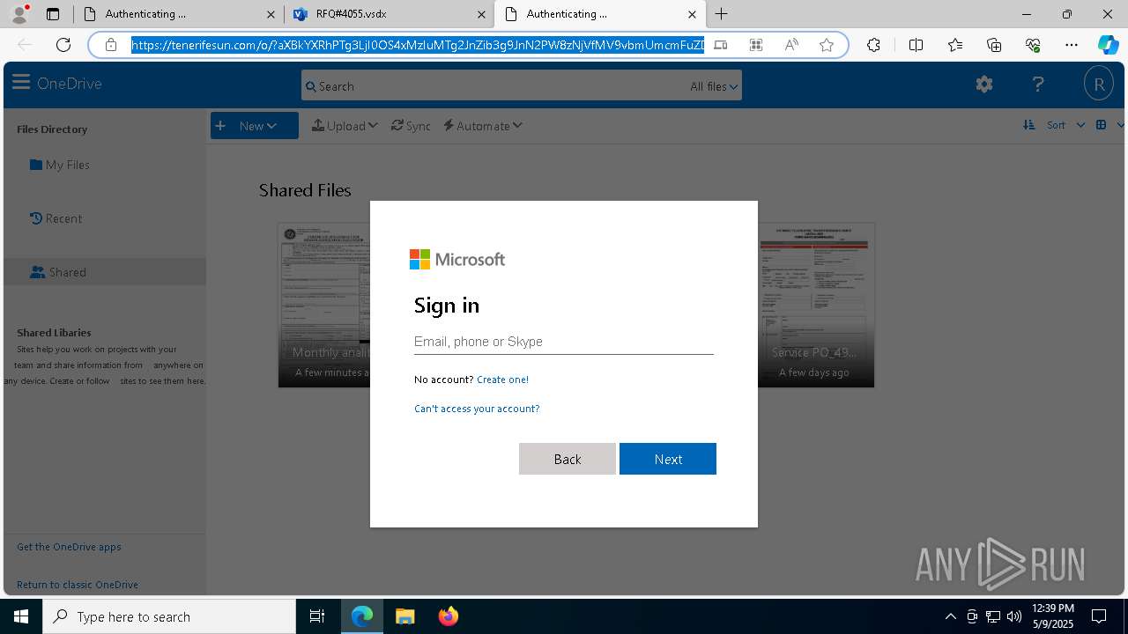Open Task View on the taskbar

[x=317, y=616]
